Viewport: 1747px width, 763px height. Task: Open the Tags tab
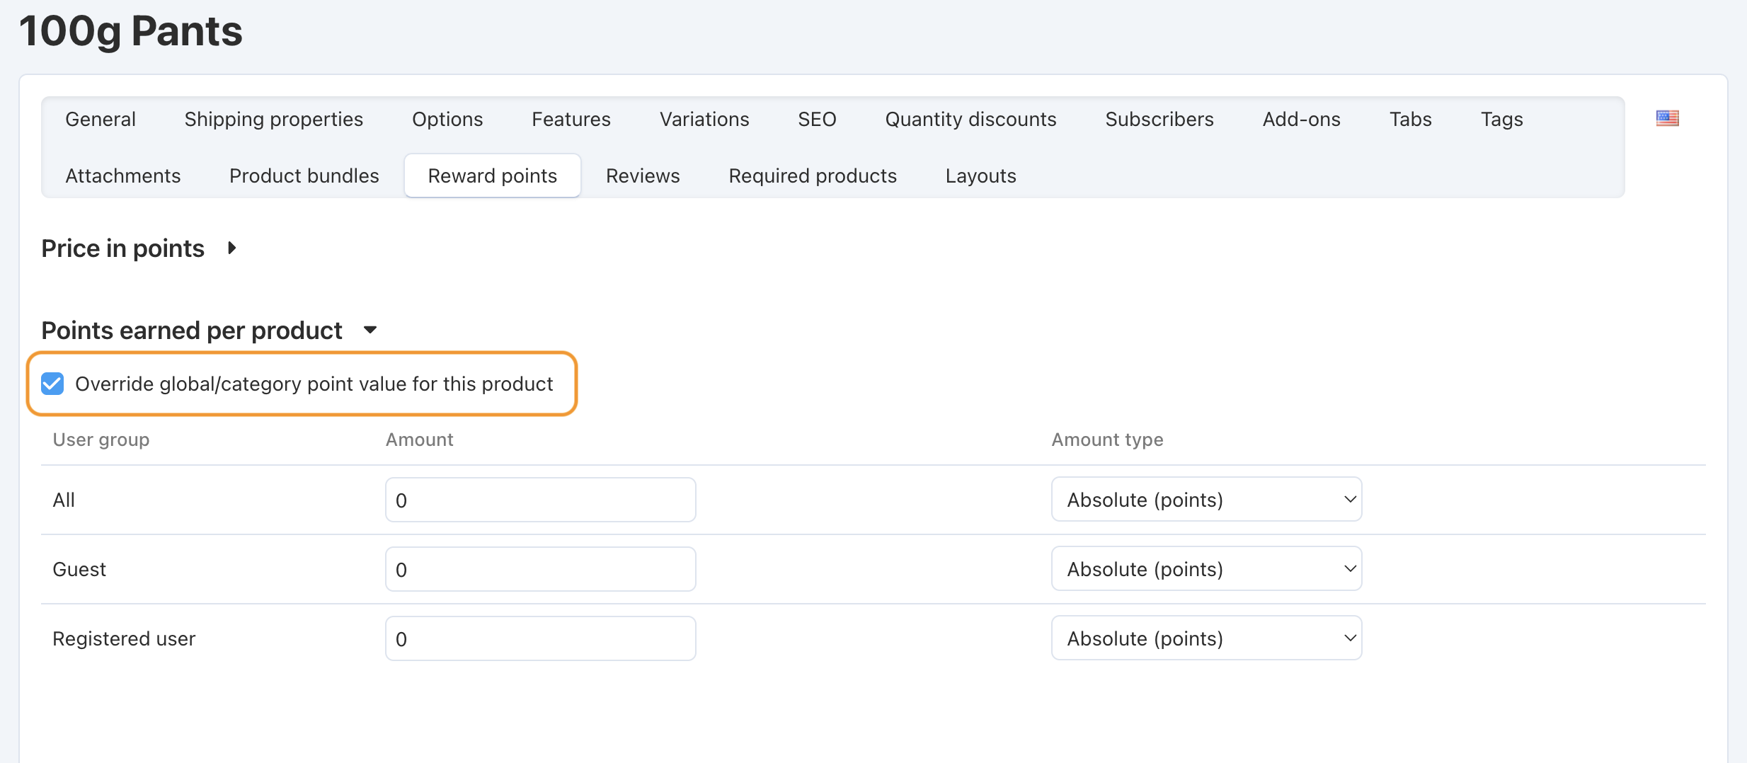(x=1501, y=119)
